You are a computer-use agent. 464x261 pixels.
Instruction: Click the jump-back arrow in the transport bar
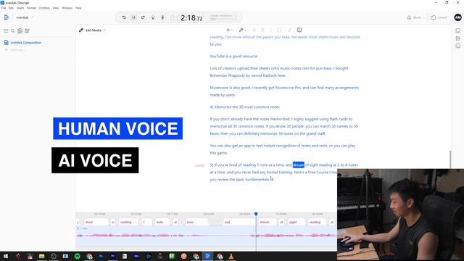pyautogui.click(x=124, y=17)
